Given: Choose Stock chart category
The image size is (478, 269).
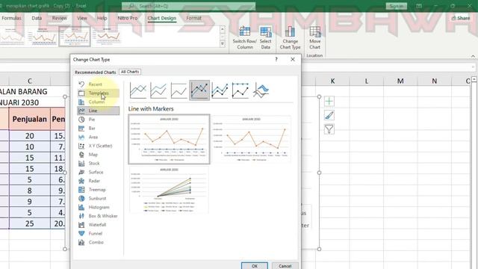Looking at the screenshot, I should pos(98,163).
